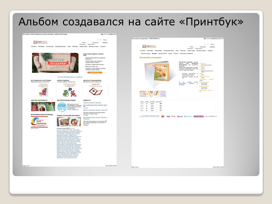Viewport: 272px width, 204px height.
Task: Open Фотосувениры in the homepage printout menu
Action: tap(50, 47)
